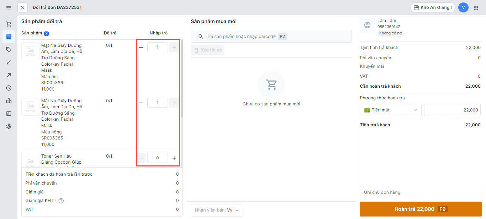Open the Tiền mặt refund method dropdown

pos(390,110)
